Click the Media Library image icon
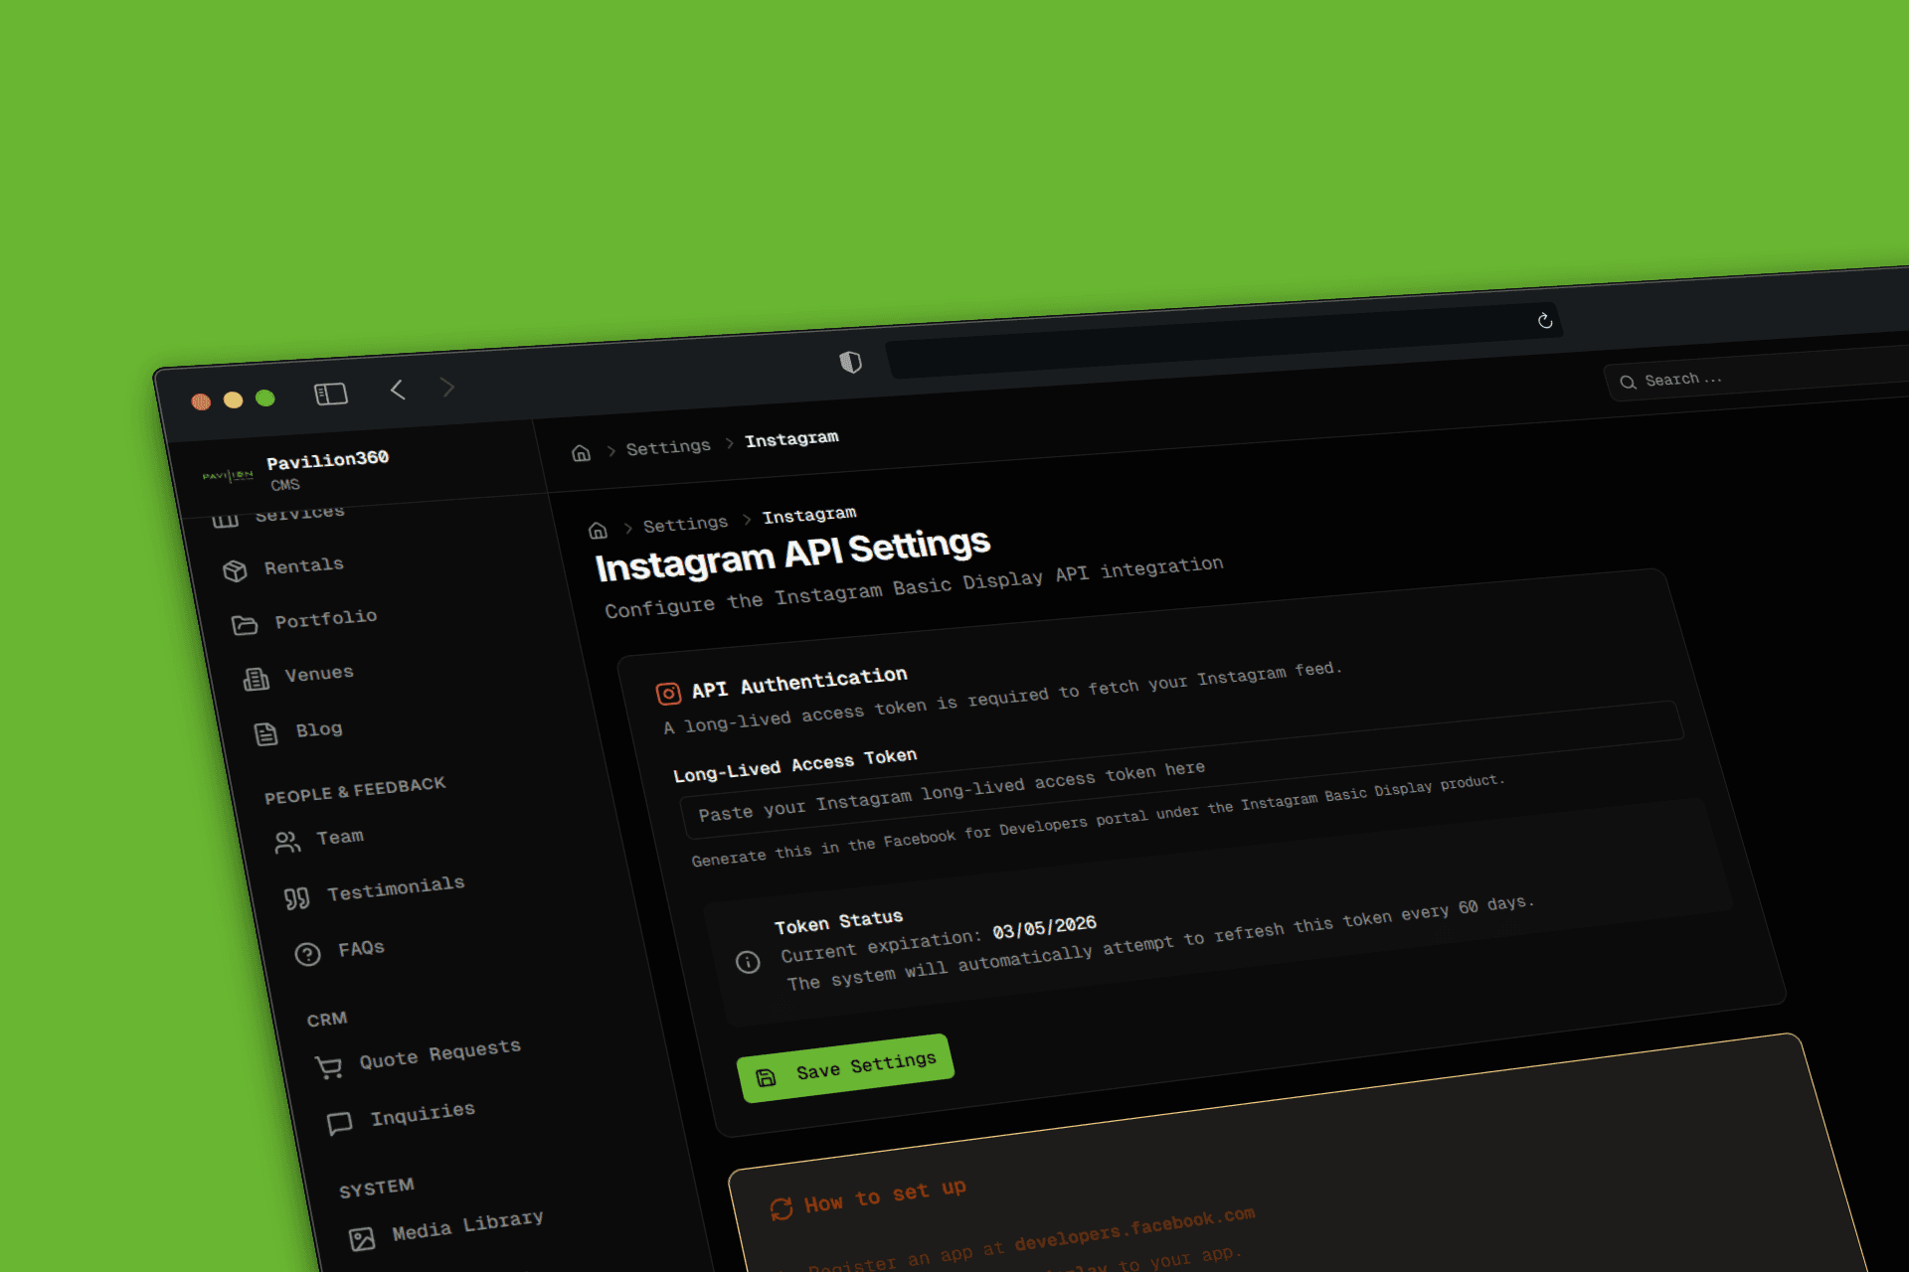The width and height of the screenshot is (1909, 1272). coord(362,1239)
